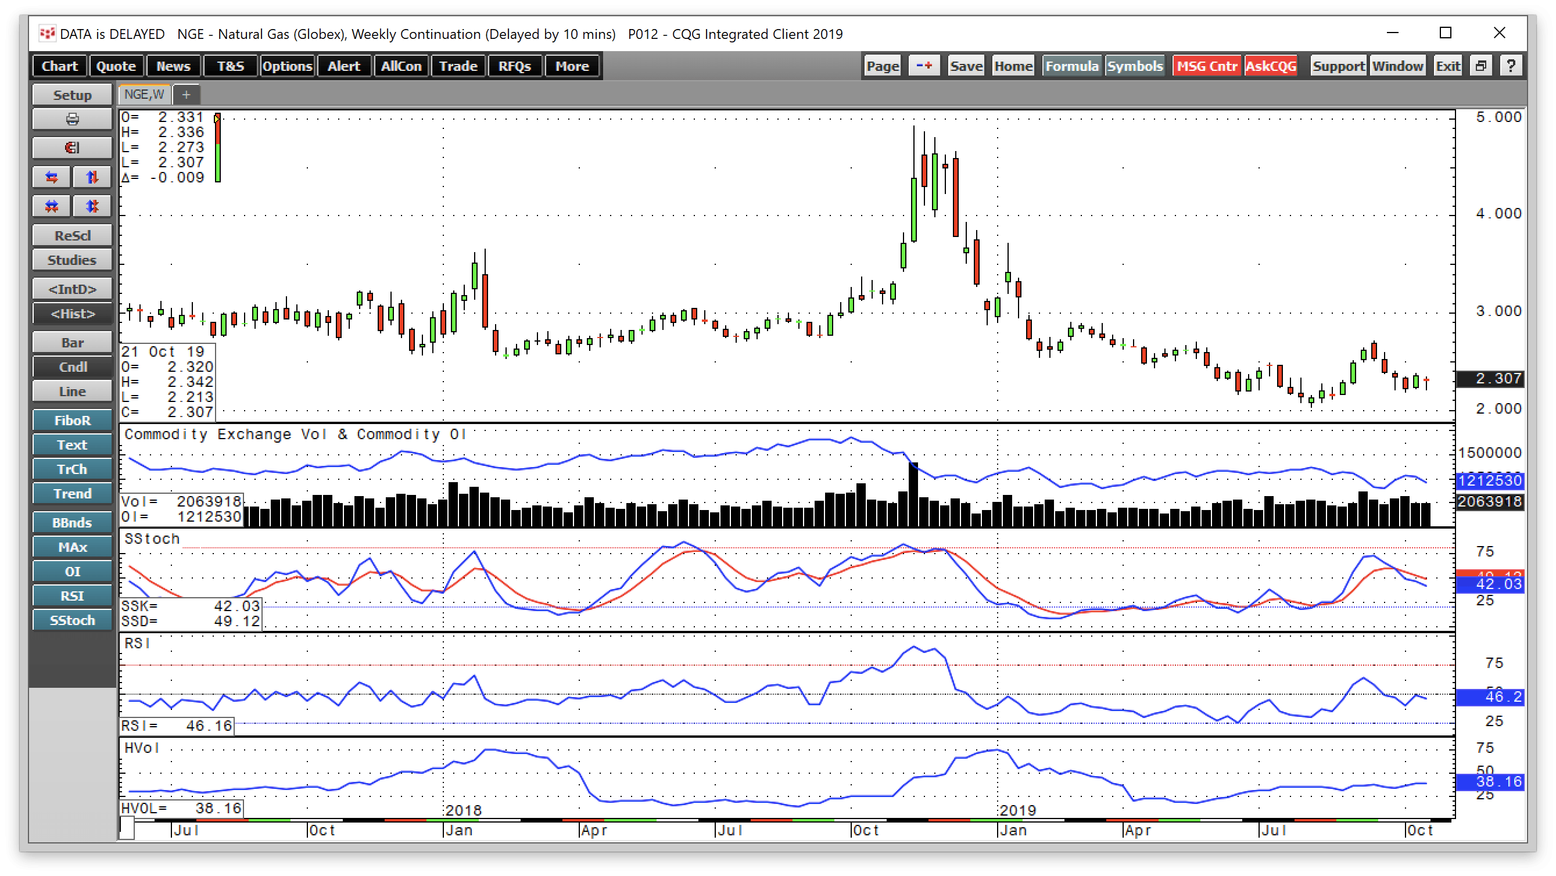This screenshot has height=876, width=1556.
Task: Click the yellow marker atop the price bar
Action: click(217, 119)
